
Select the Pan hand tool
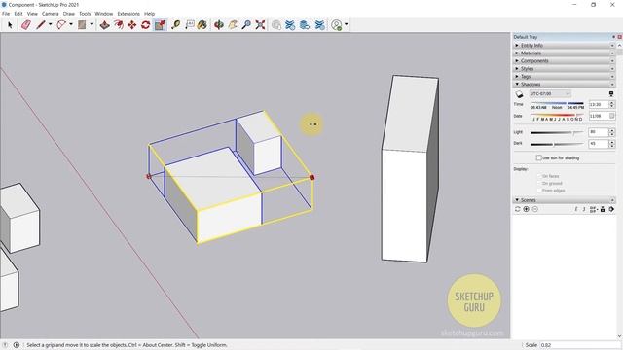coord(233,25)
